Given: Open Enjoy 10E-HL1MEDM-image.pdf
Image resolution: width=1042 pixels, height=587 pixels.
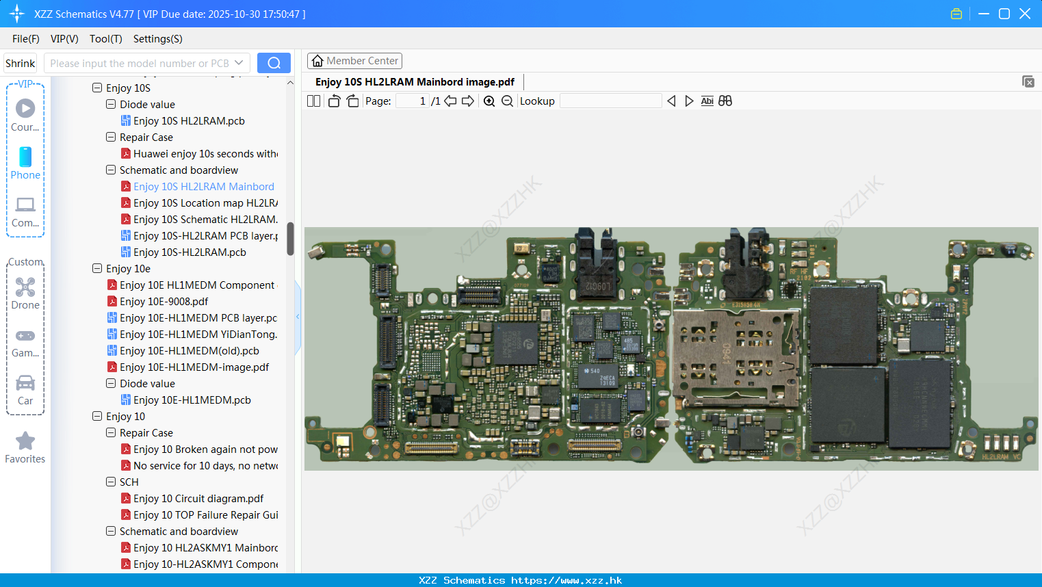Looking at the screenshot, I should (x=188, y=367).
